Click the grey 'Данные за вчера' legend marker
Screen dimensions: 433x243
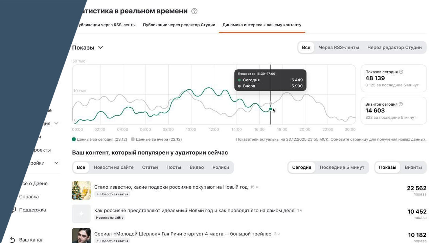coord(133,139)
